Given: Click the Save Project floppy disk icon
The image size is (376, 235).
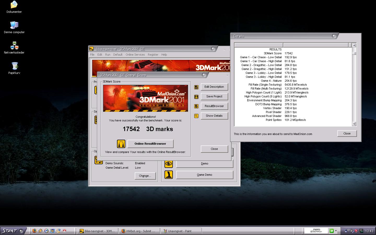Looking at the screenshot, I should [x=196, y=97].
